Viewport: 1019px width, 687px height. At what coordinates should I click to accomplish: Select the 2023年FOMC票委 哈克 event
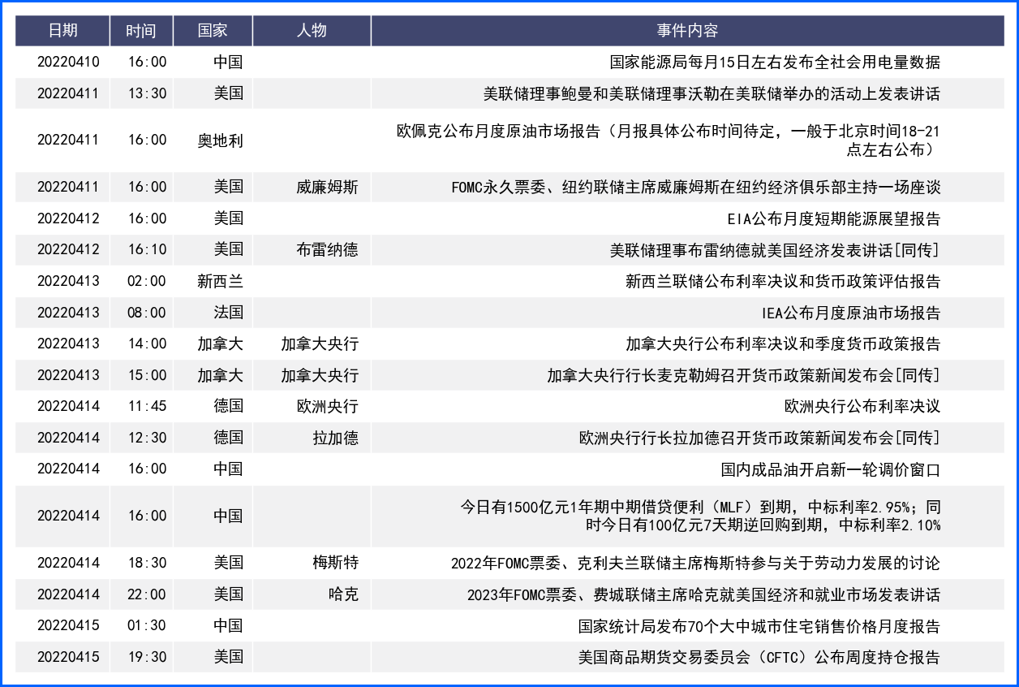pyautogui.click(x=704, y=594)
